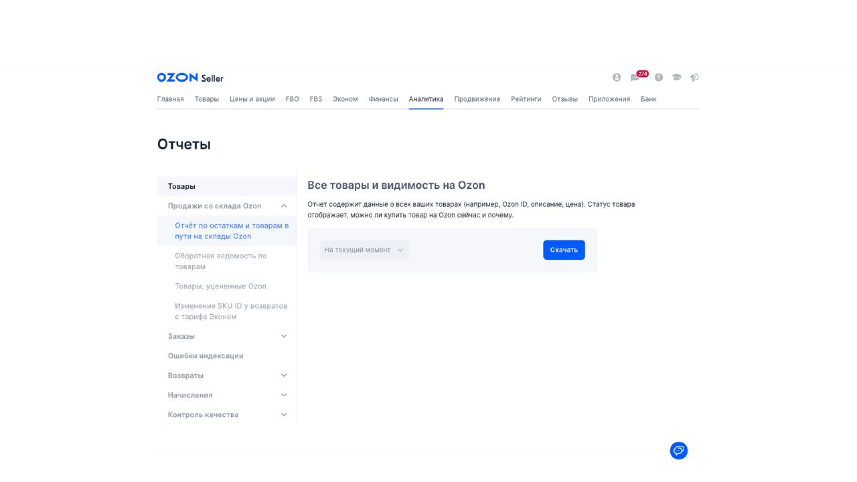Expand the Заказы section
The height and width of the screenshot is (482, 857).
pos(284,336)
